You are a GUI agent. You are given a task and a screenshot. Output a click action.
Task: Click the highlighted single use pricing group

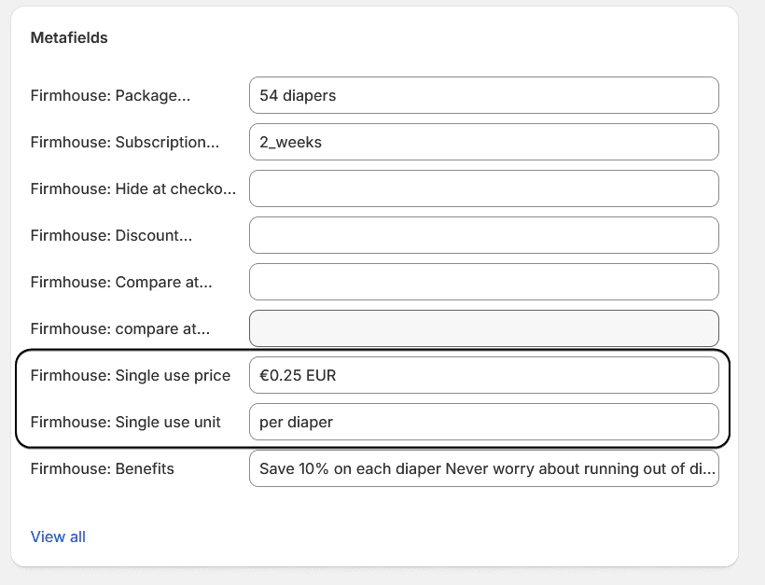pos(373,397)
